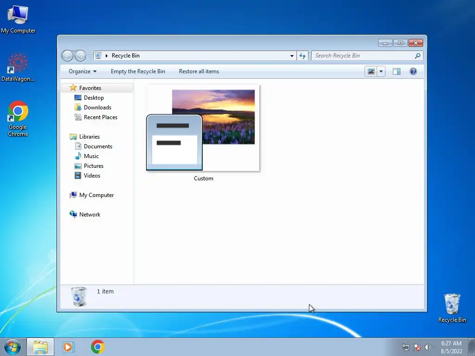Image resolution: width=475 pixels, height=356 pixels.
Task: Click Recycle Bin icon in address bar
Action: 98,56
